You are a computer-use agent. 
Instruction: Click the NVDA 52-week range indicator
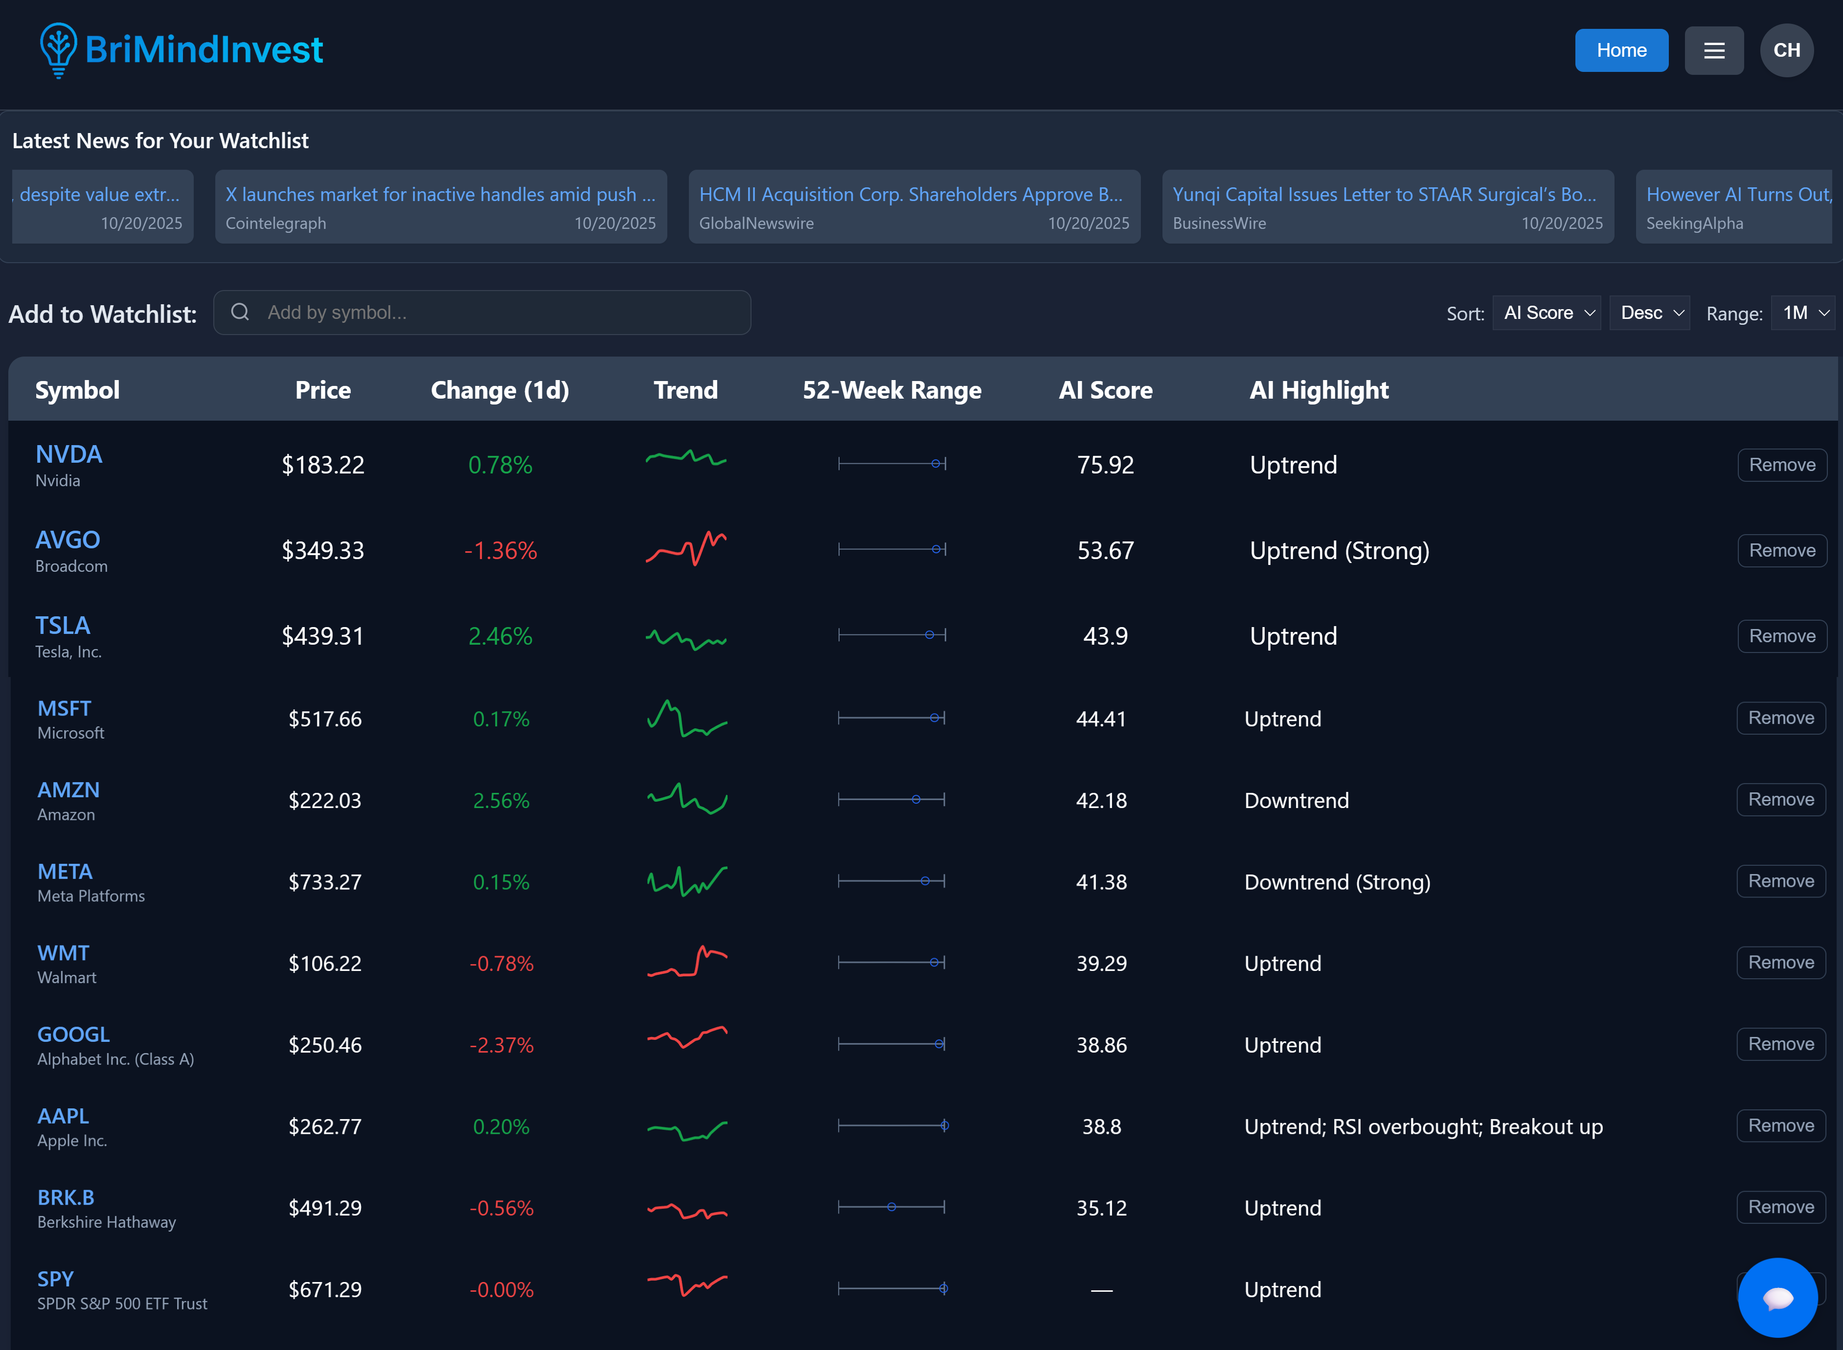tap(892, 464)
